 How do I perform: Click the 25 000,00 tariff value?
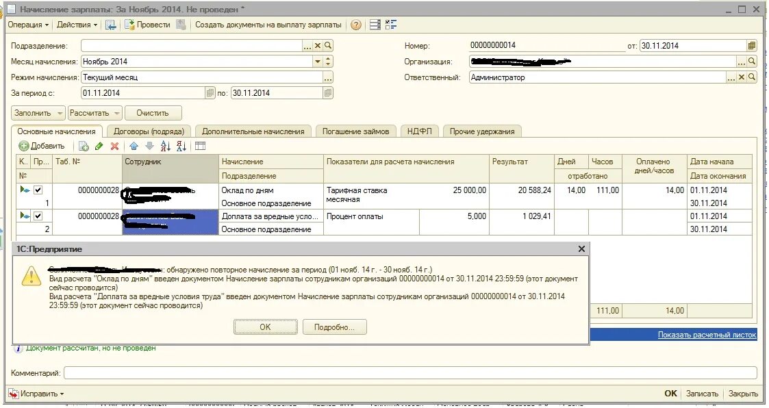pyautogui.click(x=469, y=190)
